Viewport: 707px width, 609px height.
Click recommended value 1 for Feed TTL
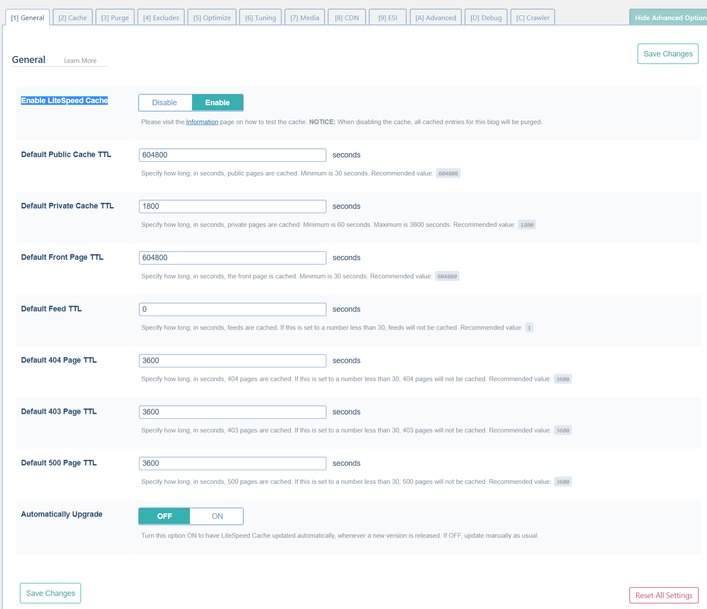tap(529, 328)
